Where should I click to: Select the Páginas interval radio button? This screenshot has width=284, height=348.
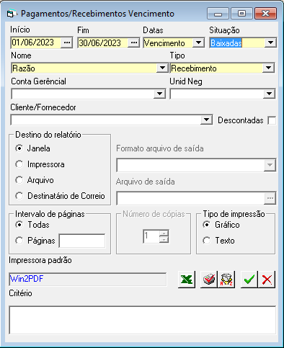pyautogui.click(x=19, y=241)
